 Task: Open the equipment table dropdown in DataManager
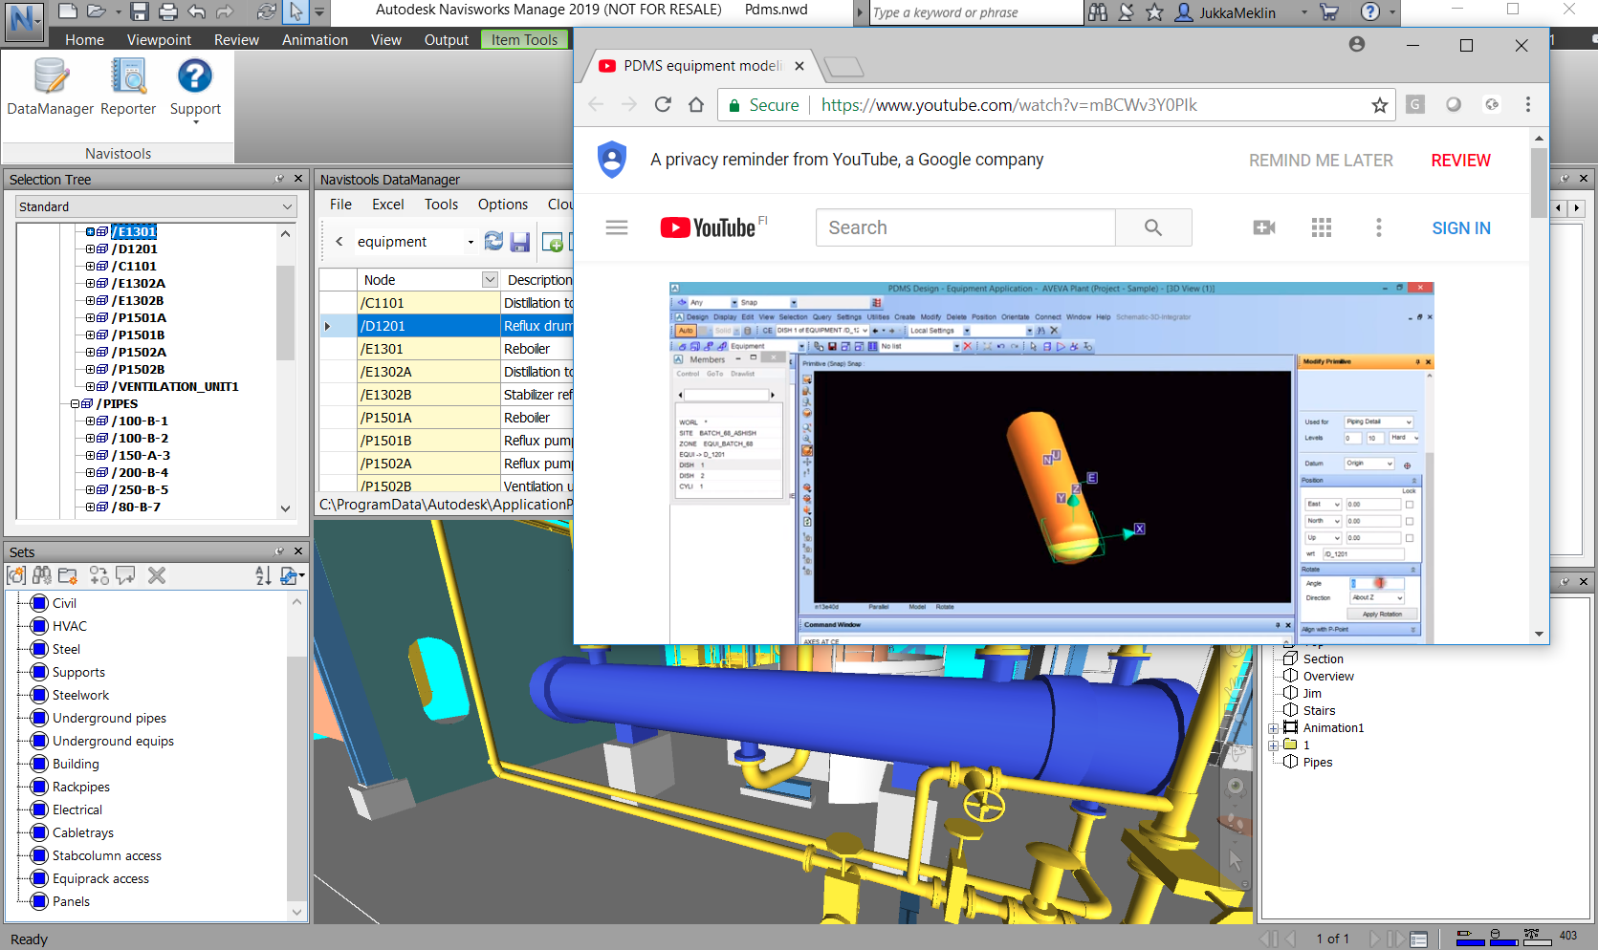point(471,242)
